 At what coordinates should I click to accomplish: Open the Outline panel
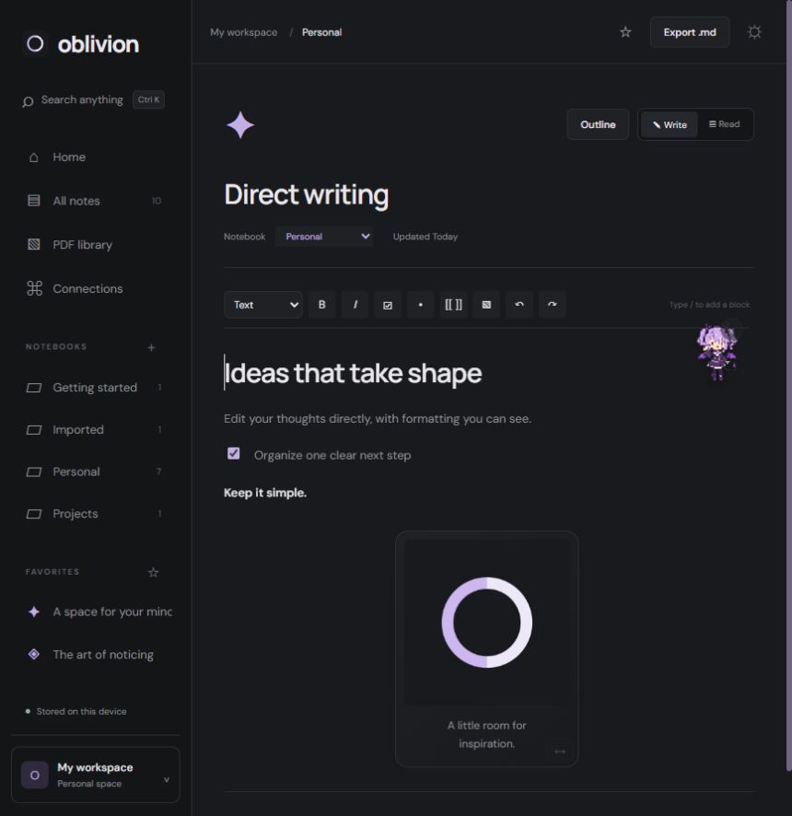[x=598, y=124]
